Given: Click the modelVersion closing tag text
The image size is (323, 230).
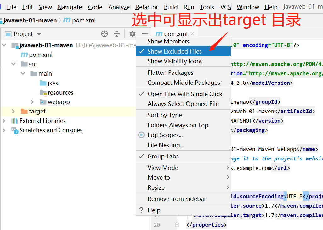Looking at the screenshot, I should click(269, 83).
